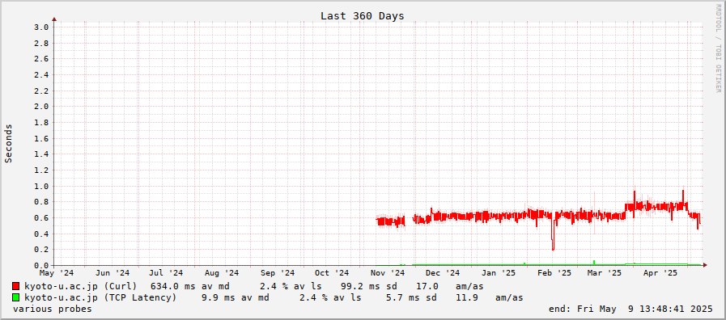Click the '9.9 ms av md' TCP statistic
Image resolution: width=726 pixels, height=320 pixels.
[x=236, y=297]
